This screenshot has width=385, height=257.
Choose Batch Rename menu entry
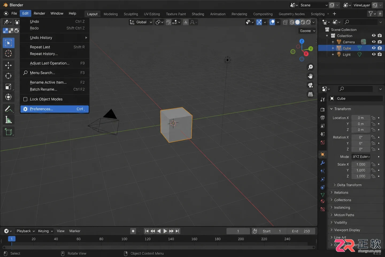[55, 89]
